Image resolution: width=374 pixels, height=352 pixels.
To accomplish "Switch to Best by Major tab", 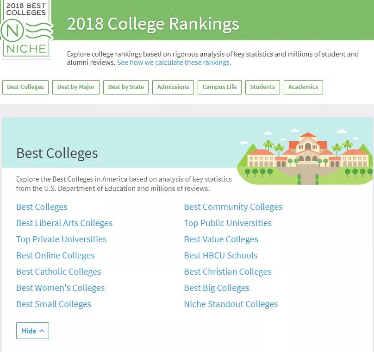I will (x=76, y=87).
